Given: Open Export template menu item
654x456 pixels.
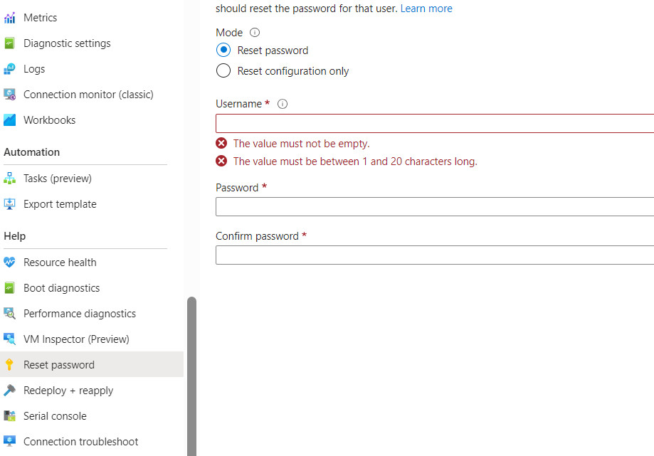Looking at the screenshot, I should pos(60,204).
